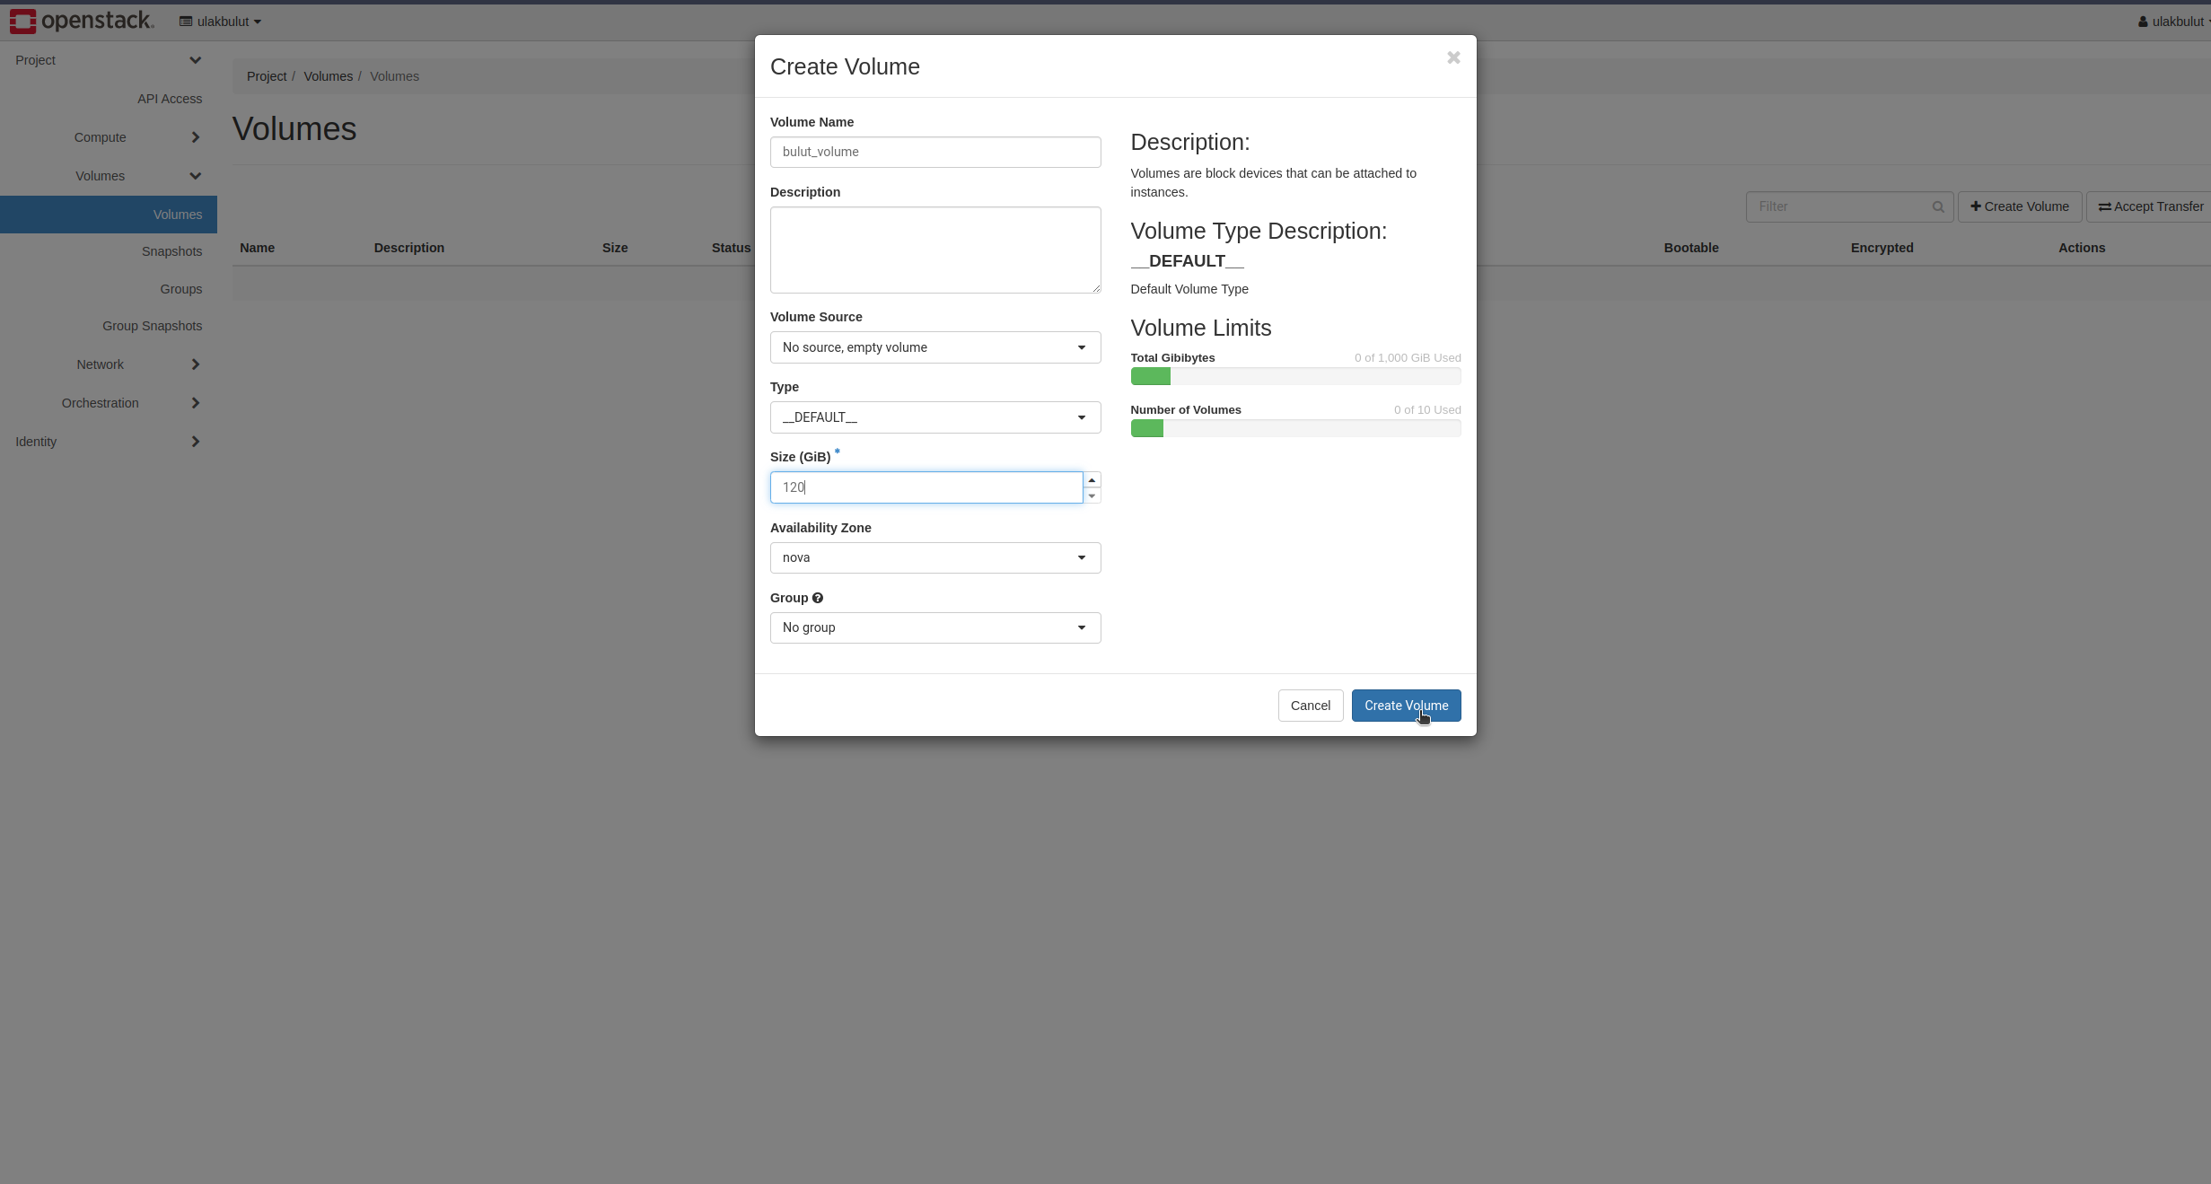Collapse the Volumes sidebar section
Image resolution: width=2211 pixels, height=1184 pixels.
(x=108, y=176)
